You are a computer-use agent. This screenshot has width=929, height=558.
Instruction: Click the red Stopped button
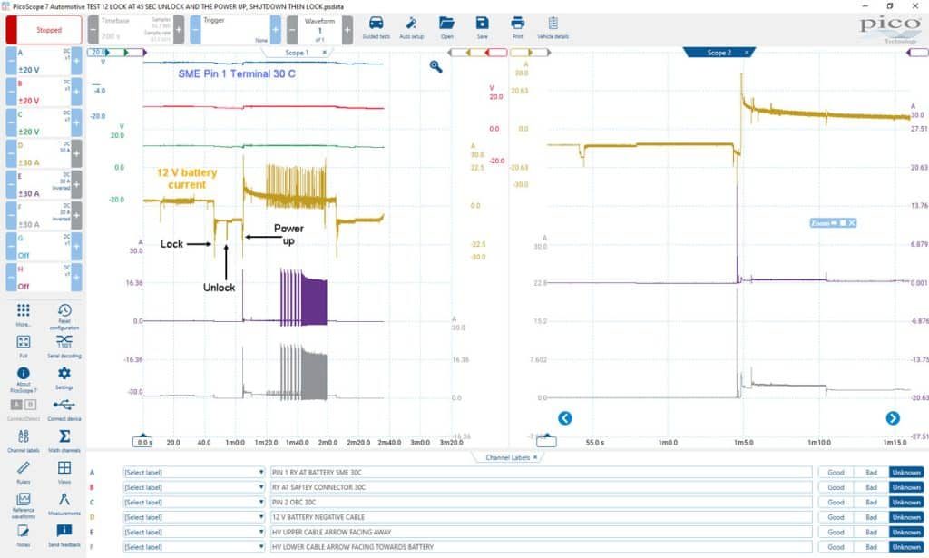pos(44,30)
